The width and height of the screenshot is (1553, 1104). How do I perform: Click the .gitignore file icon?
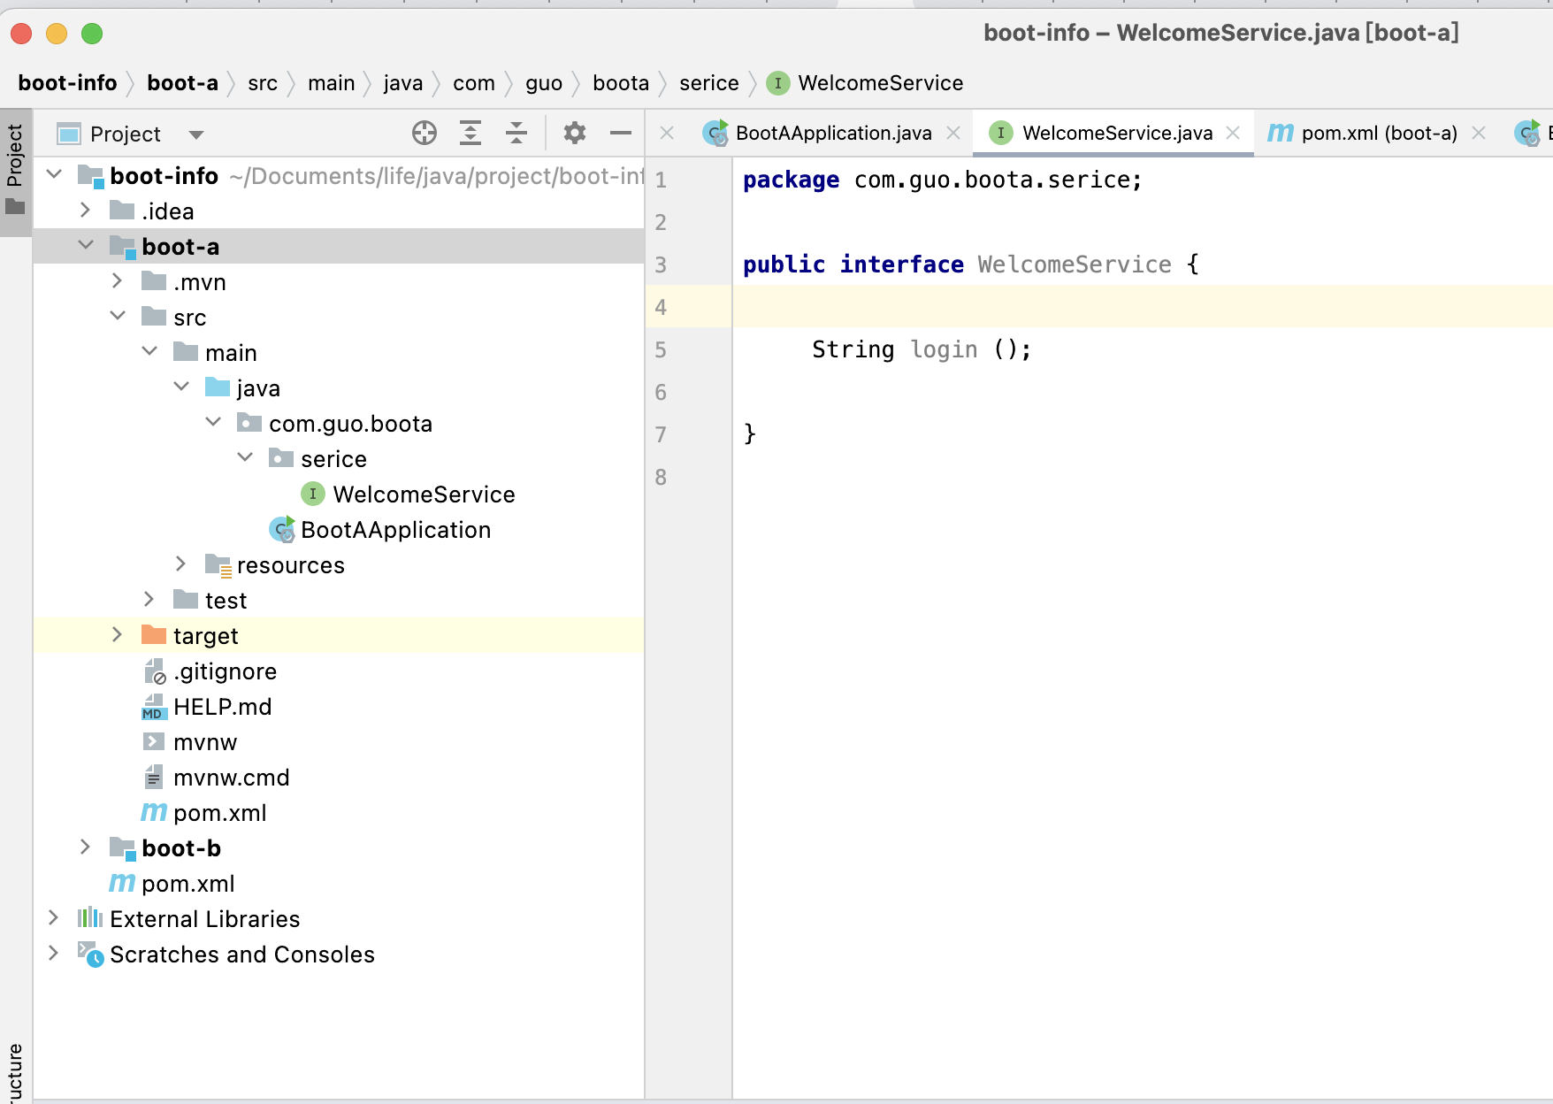pos(155,671)
